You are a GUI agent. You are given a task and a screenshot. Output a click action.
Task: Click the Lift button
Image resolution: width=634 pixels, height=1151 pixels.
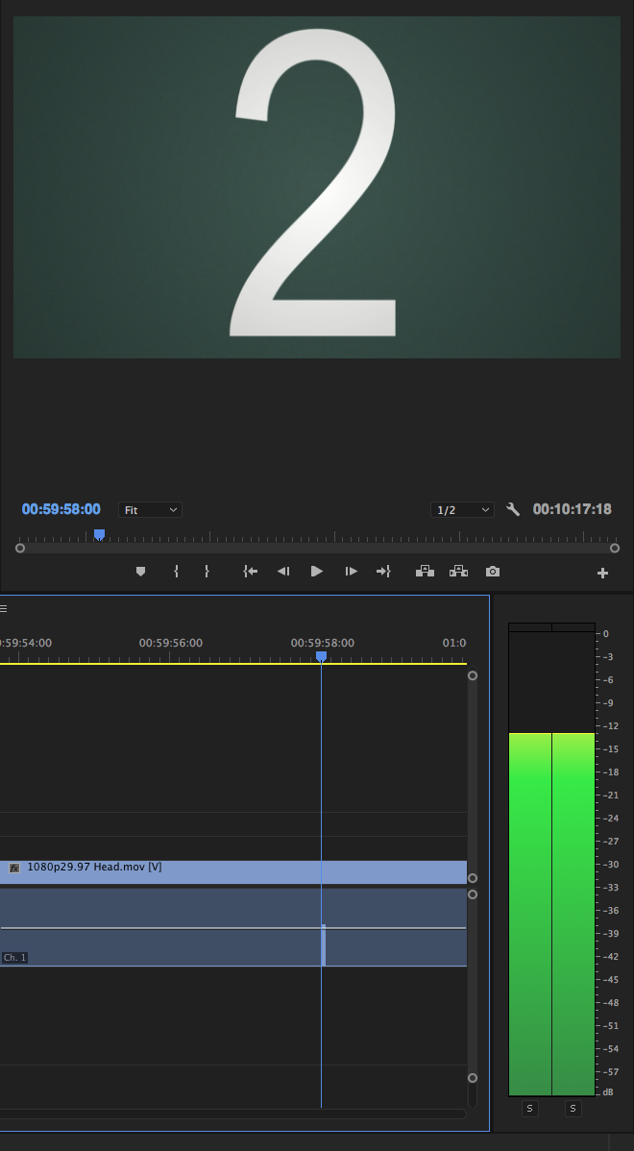pyautogui.click(x=425, y=571)
